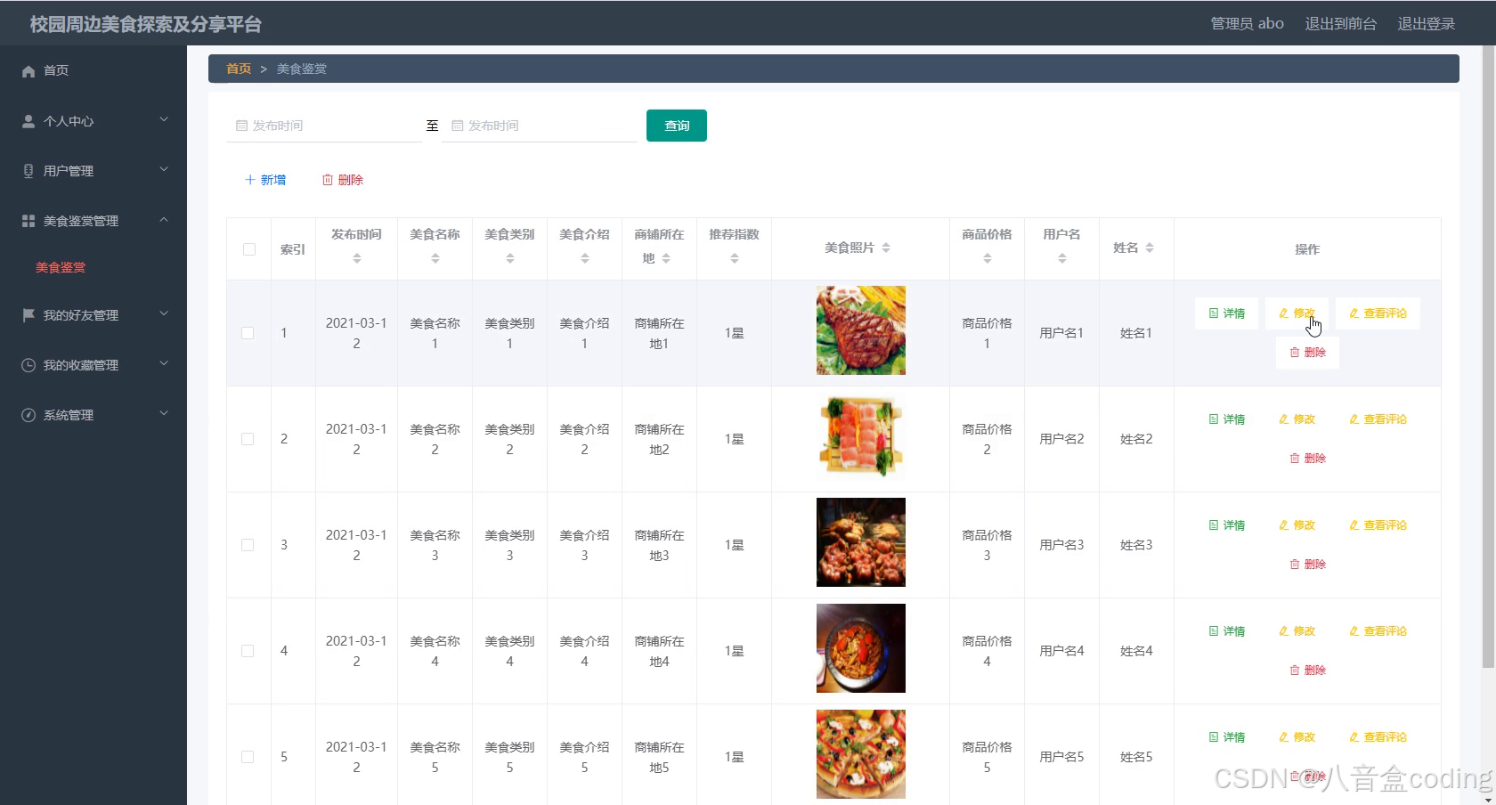Open the 首页 sidebar menu item

(x=93, y=70)
